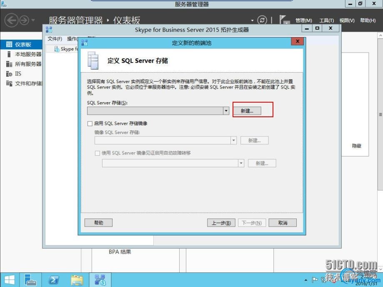Click the server stack icon in wizard header

click(x=93, y=60)
